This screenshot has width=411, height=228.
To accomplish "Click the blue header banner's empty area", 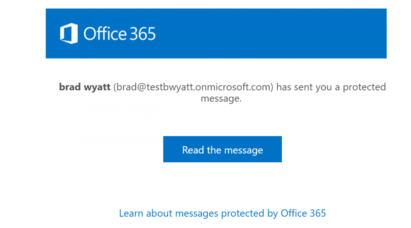I will 270,33.
